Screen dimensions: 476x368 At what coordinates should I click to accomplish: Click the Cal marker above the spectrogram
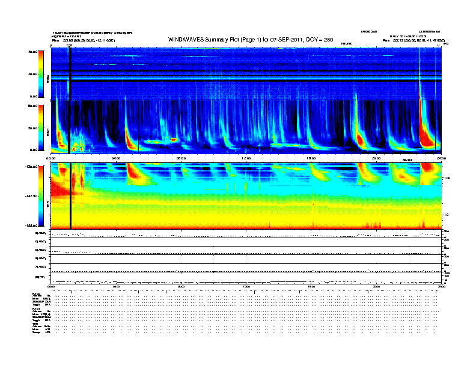69,45
